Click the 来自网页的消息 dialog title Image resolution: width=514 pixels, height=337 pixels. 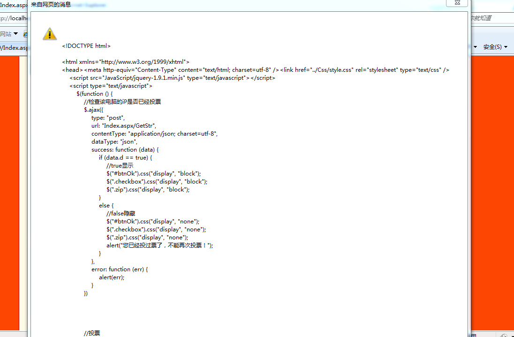click(51, 5)
